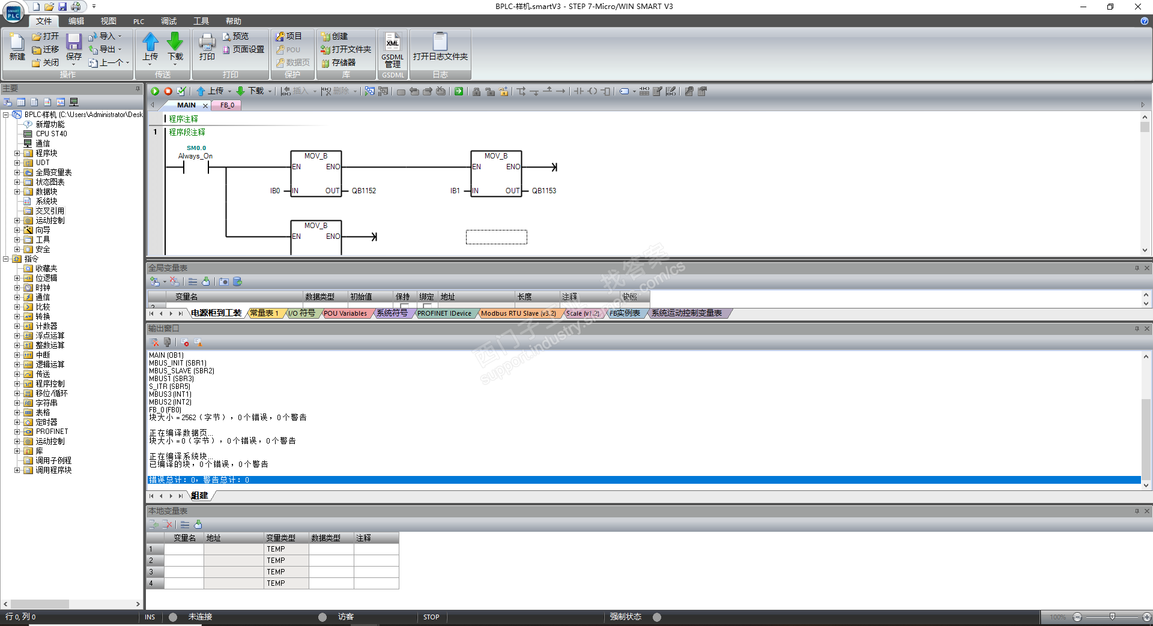Expand the 程序块 tree node
The width and height of the screenshot is (1153, 626).
17,153
